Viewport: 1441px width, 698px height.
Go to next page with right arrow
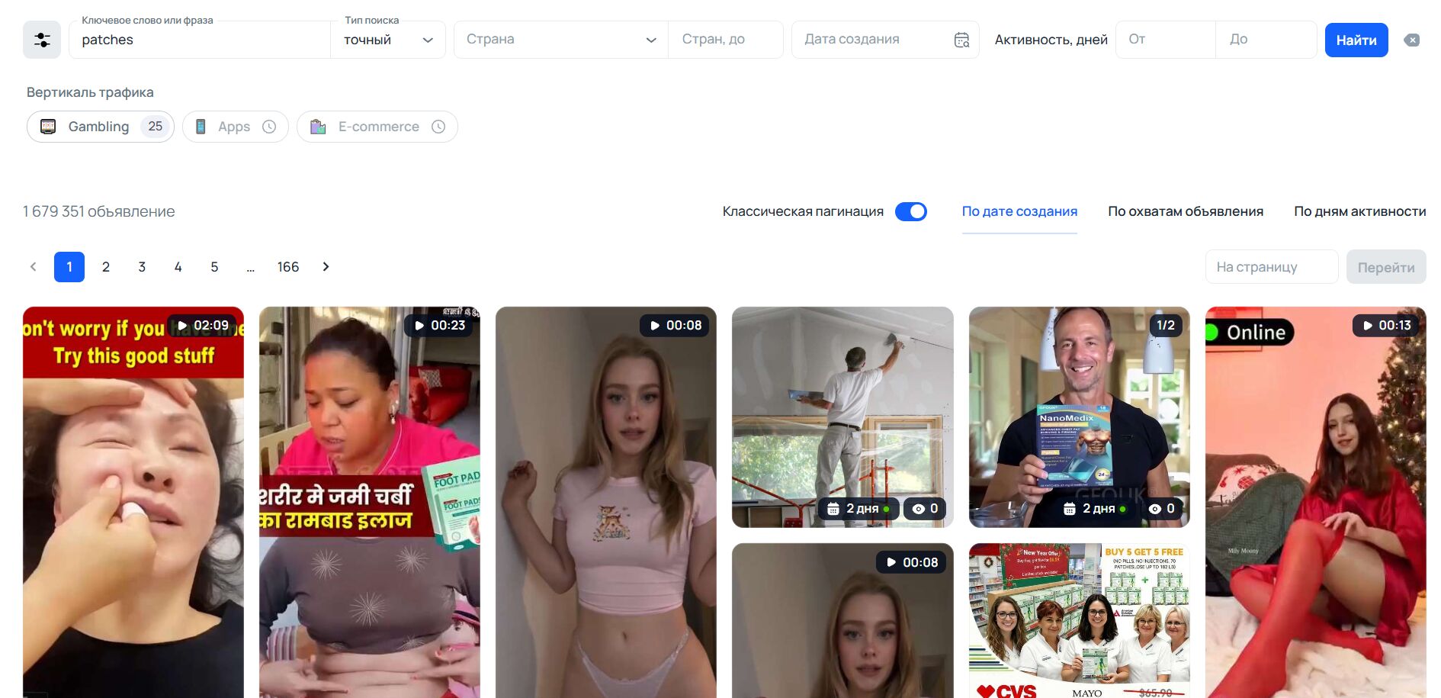click(x=326, y=267)
